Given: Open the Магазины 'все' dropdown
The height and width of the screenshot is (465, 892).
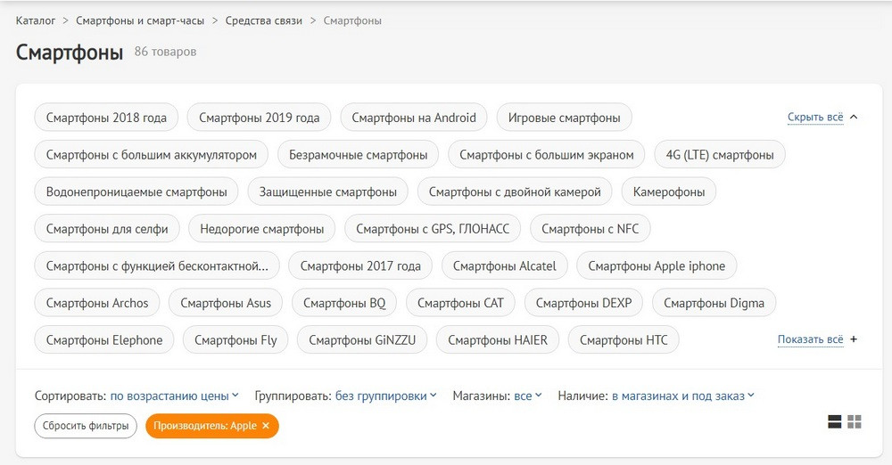Looking at the screenshot, I should click(x=527, y=396).
